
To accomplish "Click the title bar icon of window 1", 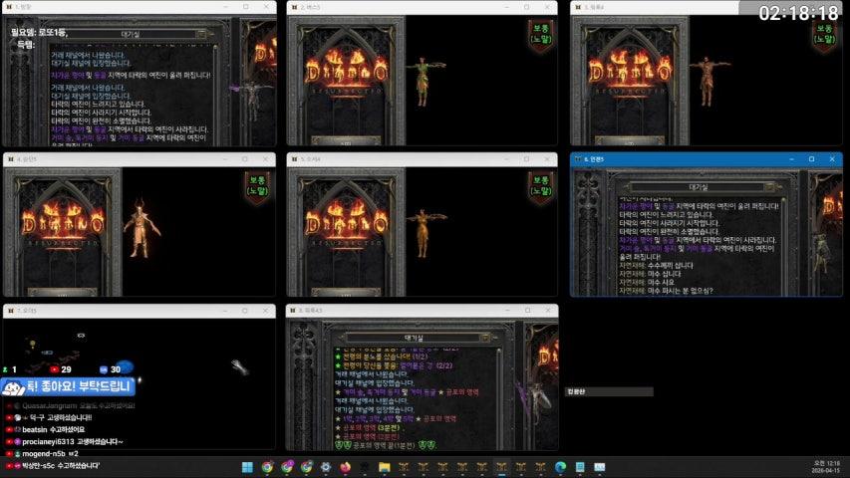I will click(x=9, y=7).
